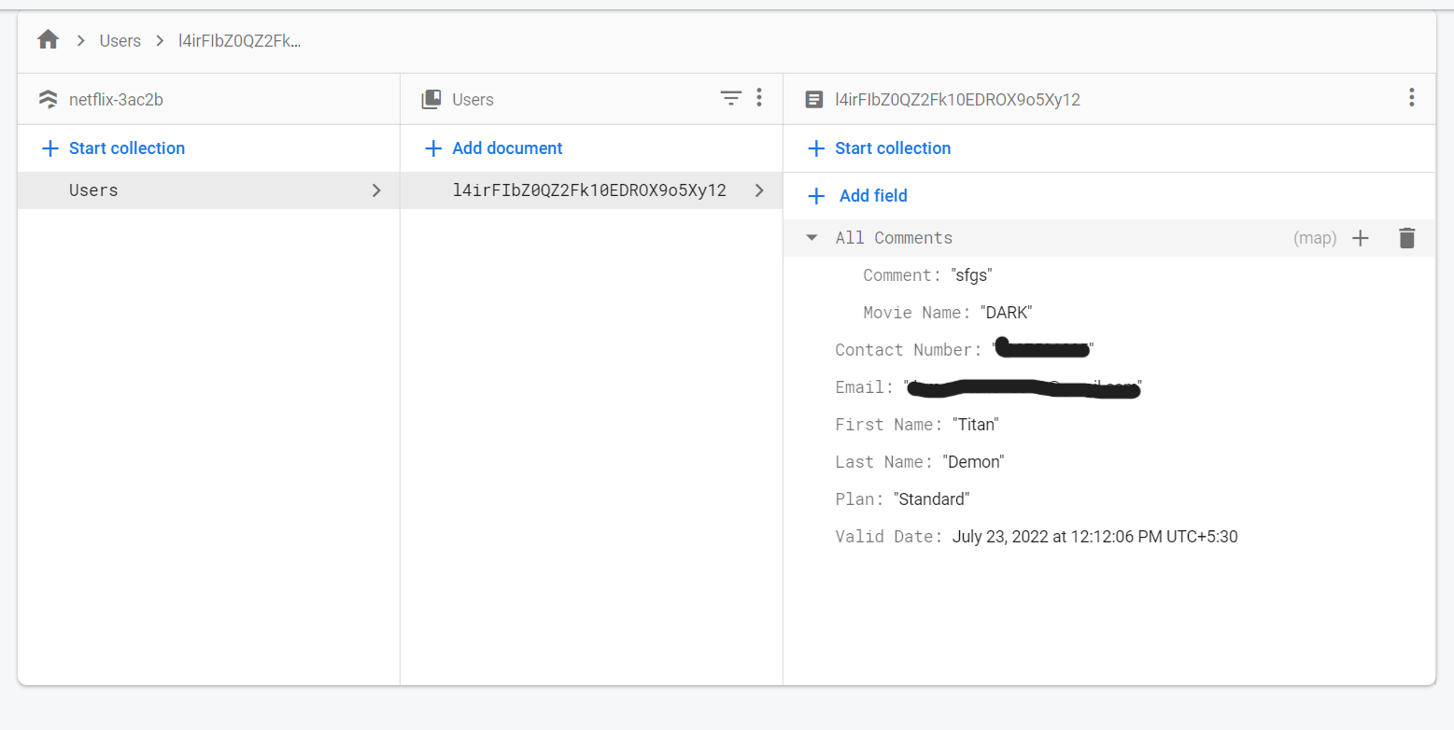Click chevron beside the document ID row
Viewport: 1454px width, 730px height.
759,190
